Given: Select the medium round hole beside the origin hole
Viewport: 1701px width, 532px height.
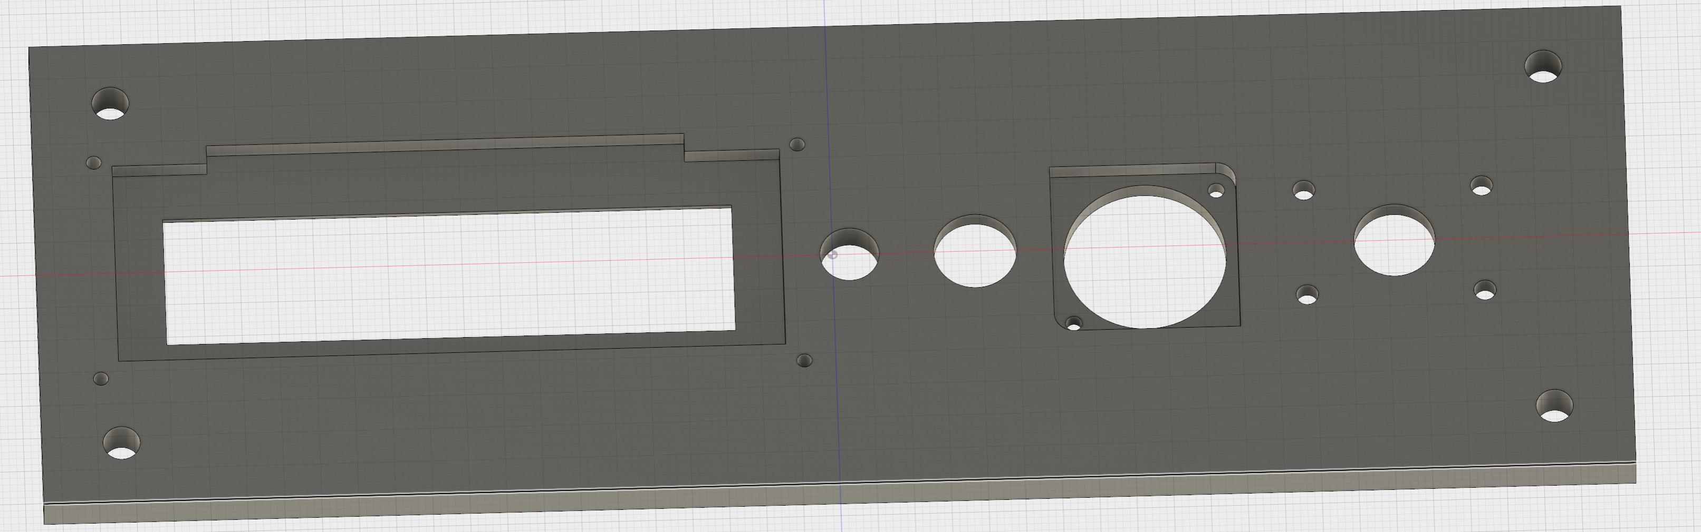Looking at the screenshot, I should pos(975,251).
